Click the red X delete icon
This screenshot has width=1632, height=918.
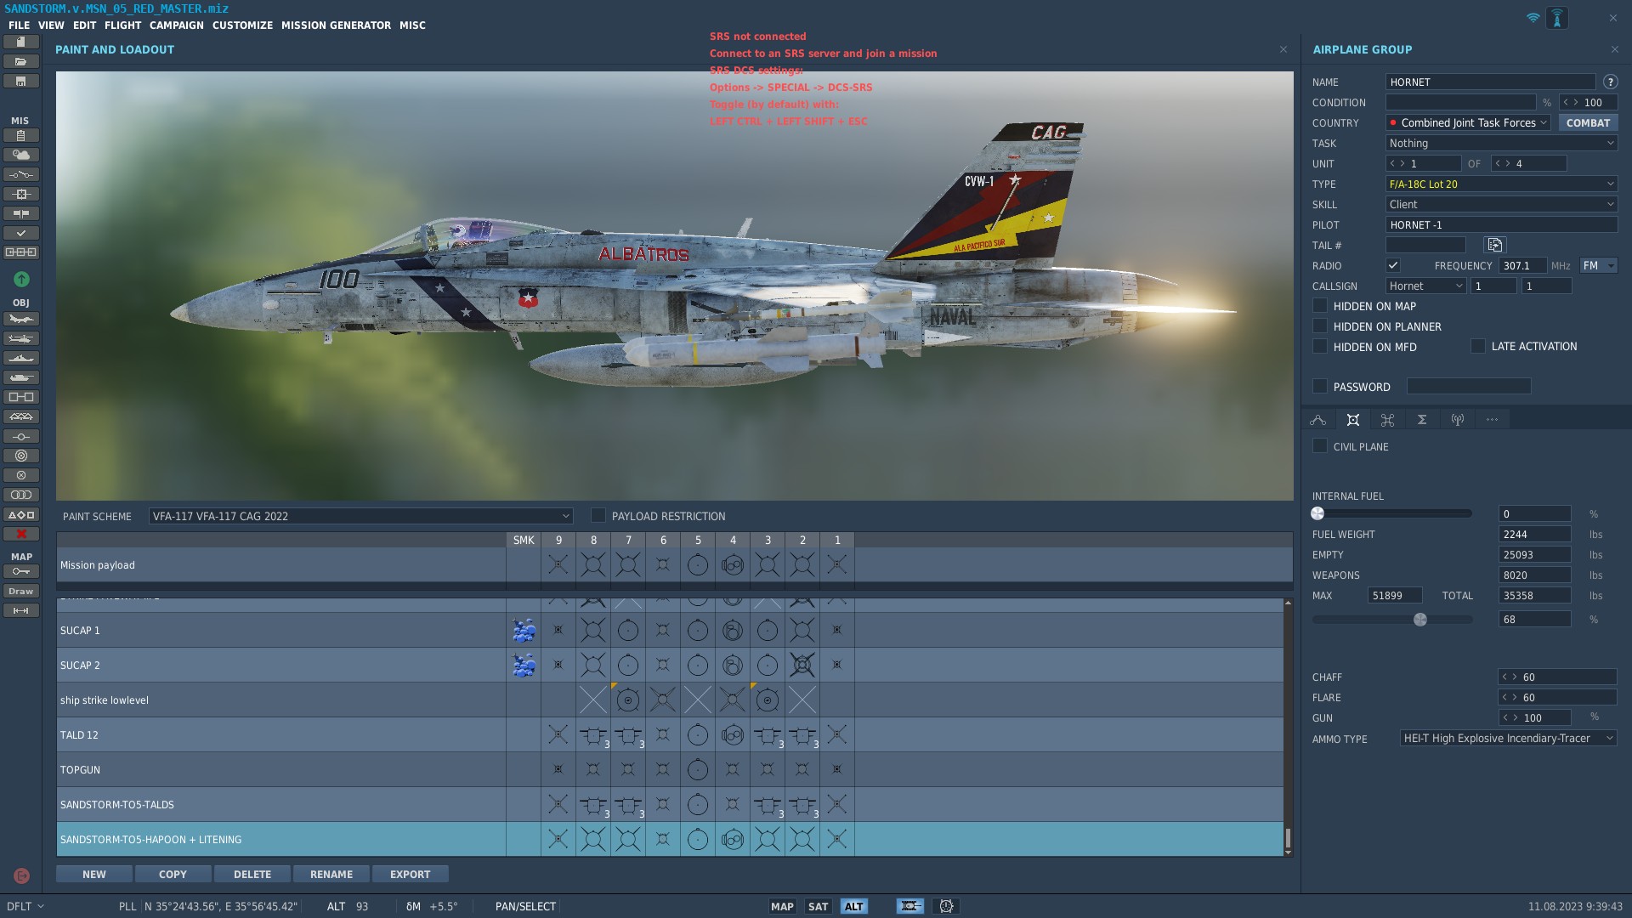tap(21, 534)
